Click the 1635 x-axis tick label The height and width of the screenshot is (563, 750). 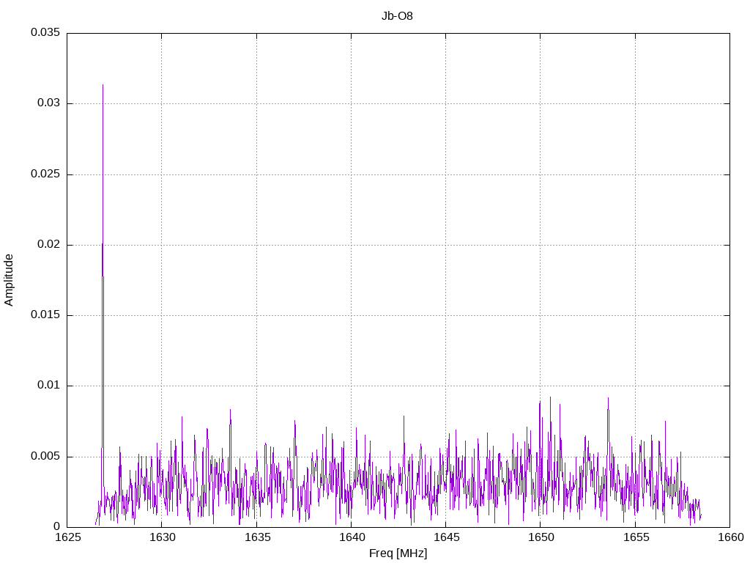(x=256, y=538)
